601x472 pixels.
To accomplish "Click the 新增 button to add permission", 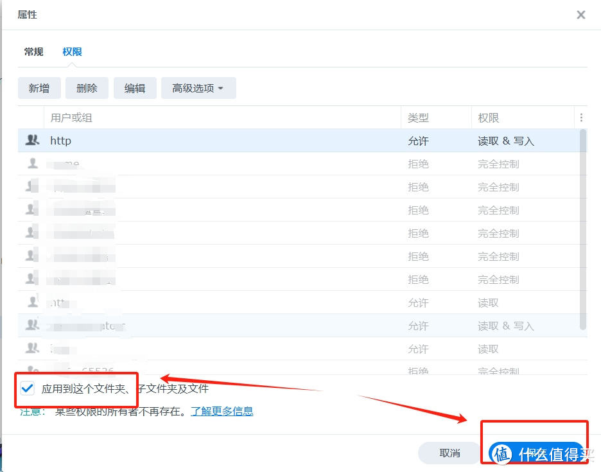I will pyautogui.click(x=39, y=88).
